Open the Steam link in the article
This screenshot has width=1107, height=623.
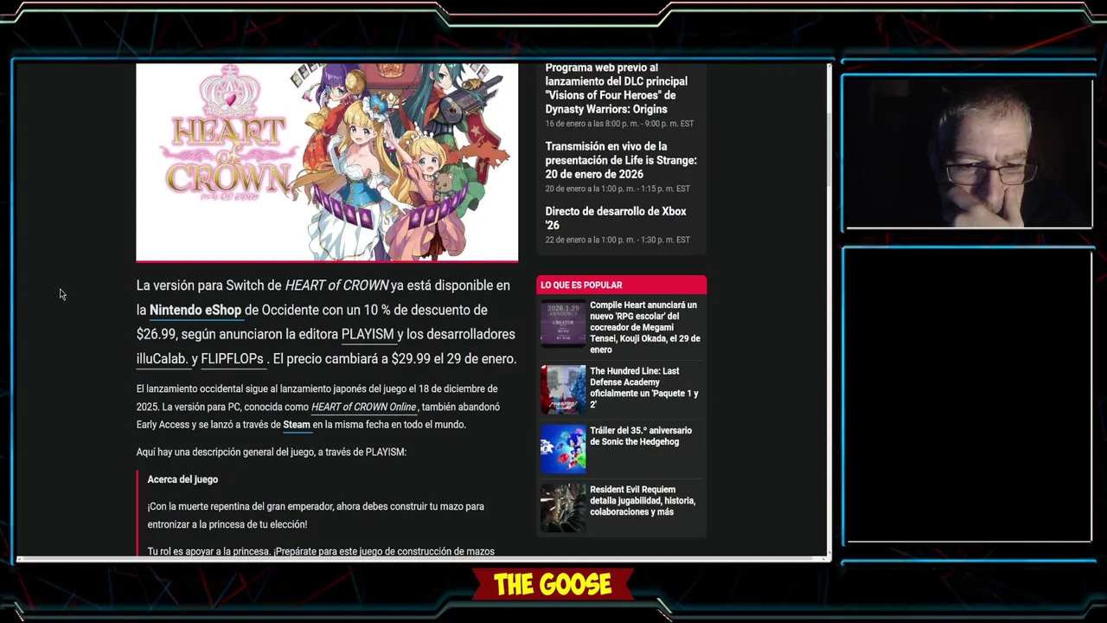tap(297, 425)
